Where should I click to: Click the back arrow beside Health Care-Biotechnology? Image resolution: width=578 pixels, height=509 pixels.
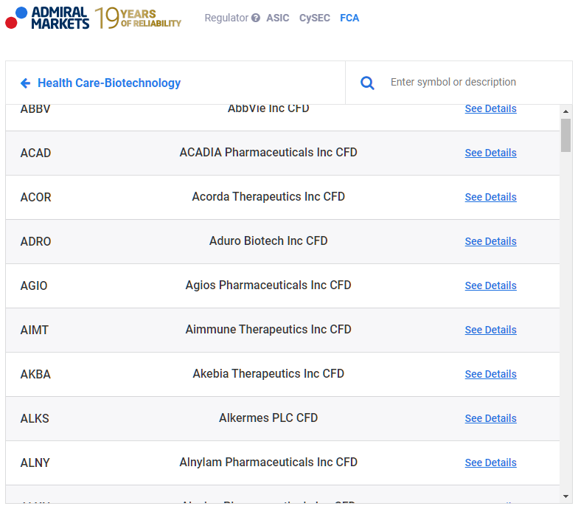pos(25,83)
